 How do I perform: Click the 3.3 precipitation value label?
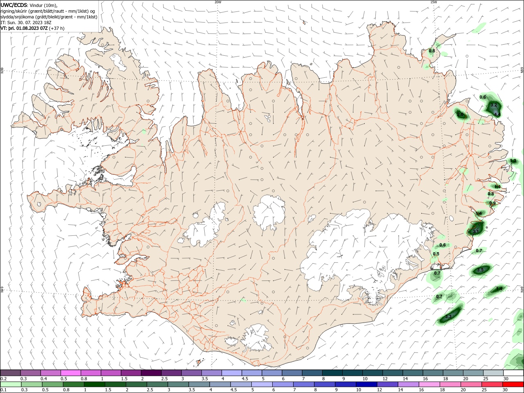pyautogui.click(x=448, y=316)
